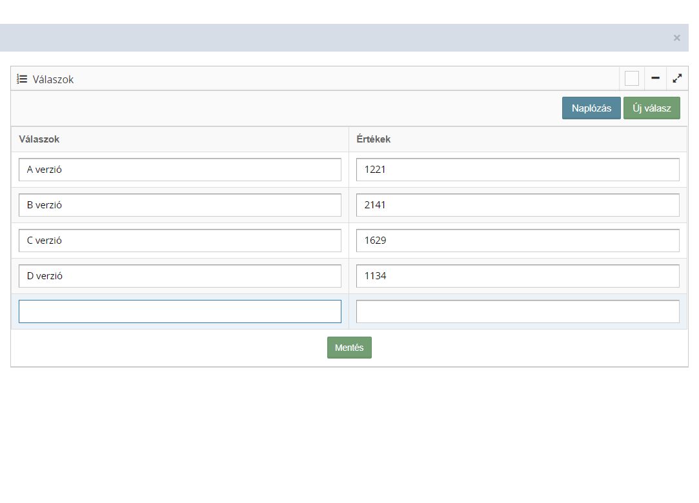Click the value field containing 2141
699x503 pixels.
(517, 205)
